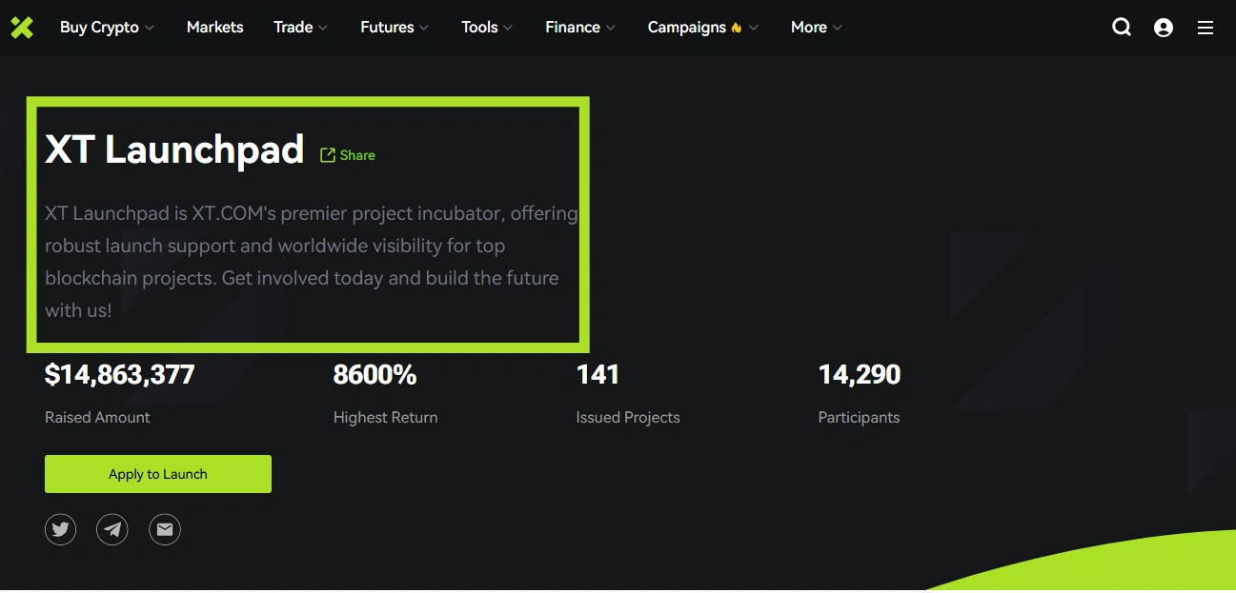Open the Markets menu item
This screenshot has width=1236, height=593.
pos(214,27)
